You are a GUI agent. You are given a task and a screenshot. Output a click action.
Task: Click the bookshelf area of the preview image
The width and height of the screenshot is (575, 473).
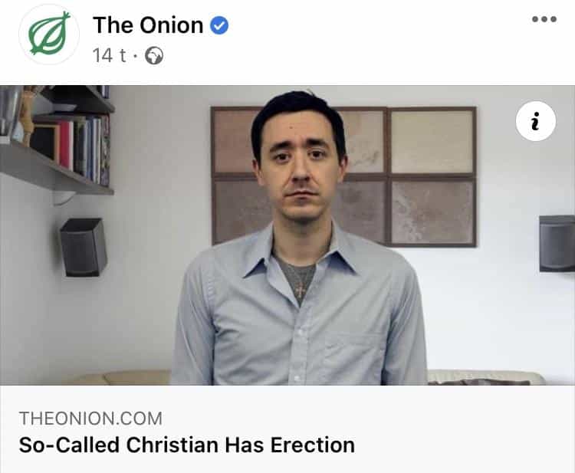coord(57,140)
